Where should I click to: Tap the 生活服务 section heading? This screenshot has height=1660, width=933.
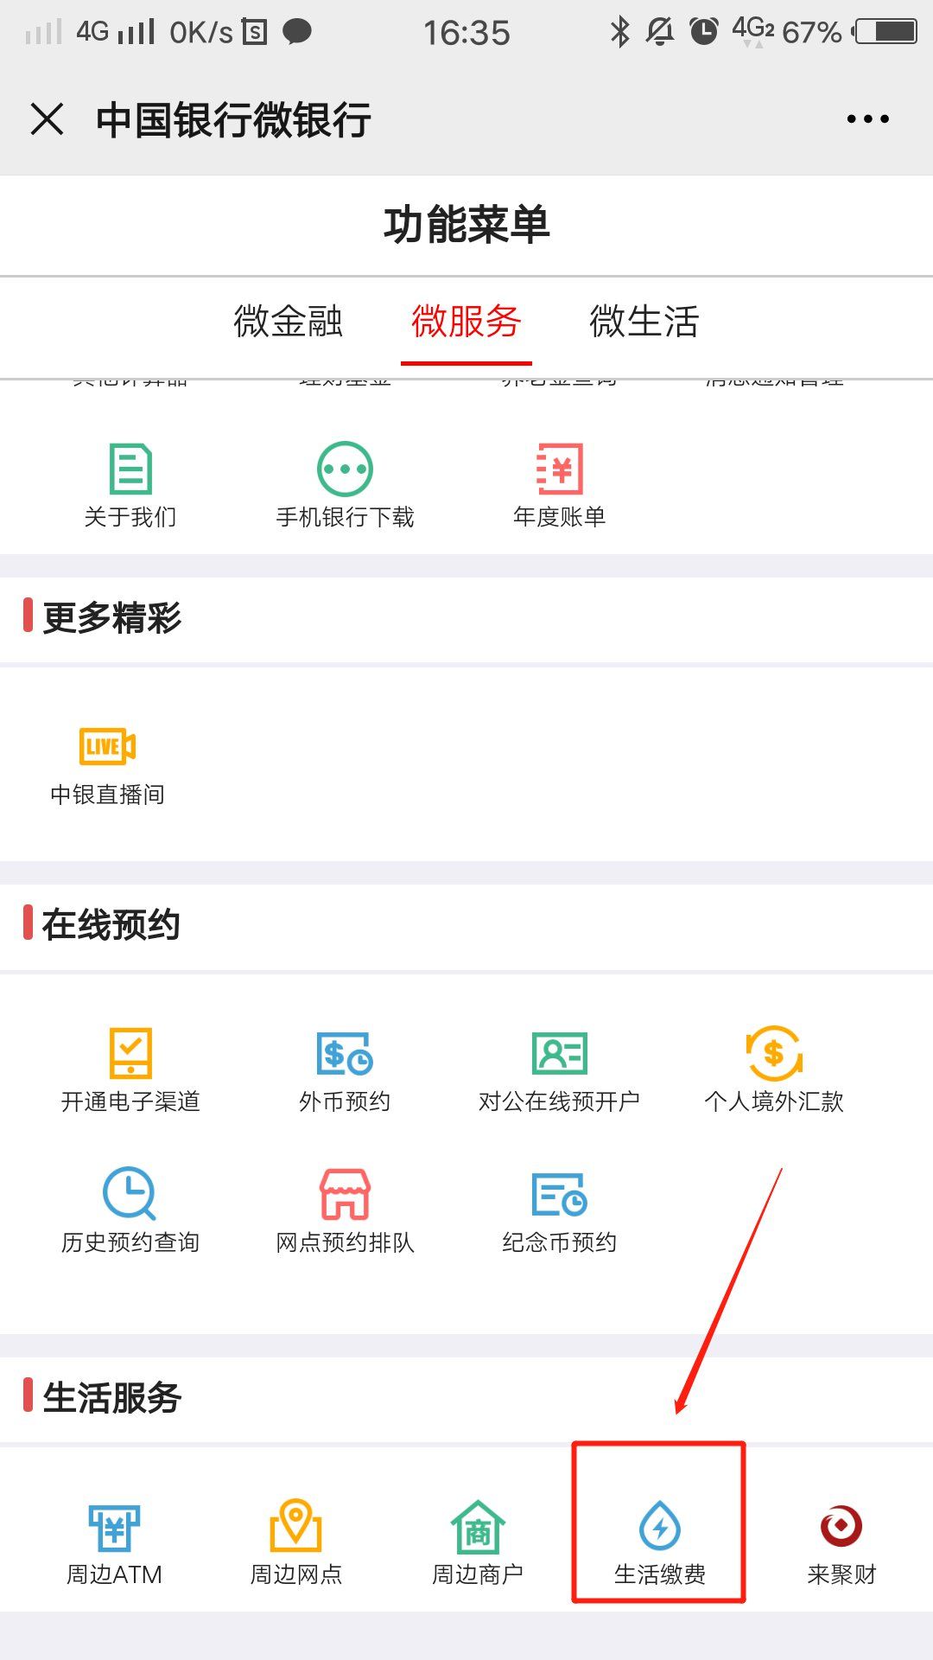pyautogui.click(x=112, y=1397)
